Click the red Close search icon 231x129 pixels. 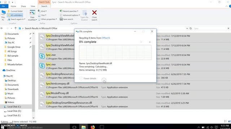94,13
